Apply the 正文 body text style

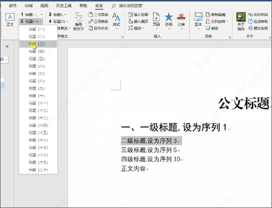[10, 20]
